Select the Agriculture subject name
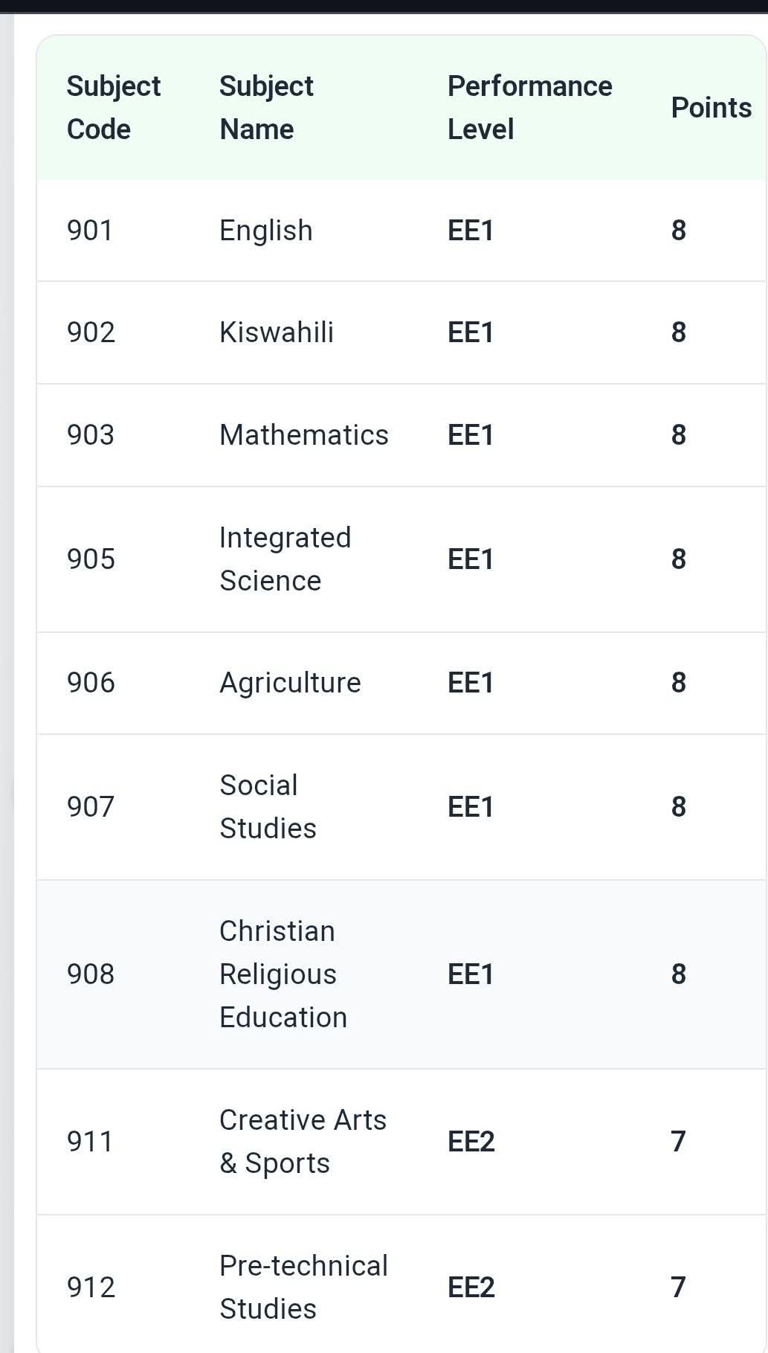Screen dimensions: 768x1353 point(290,683)
